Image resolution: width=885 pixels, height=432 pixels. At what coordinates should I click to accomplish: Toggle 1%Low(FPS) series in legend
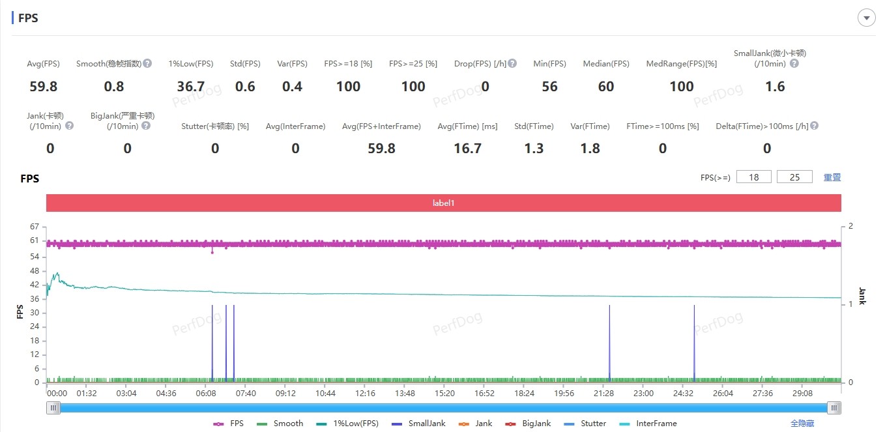pos(347,424)
